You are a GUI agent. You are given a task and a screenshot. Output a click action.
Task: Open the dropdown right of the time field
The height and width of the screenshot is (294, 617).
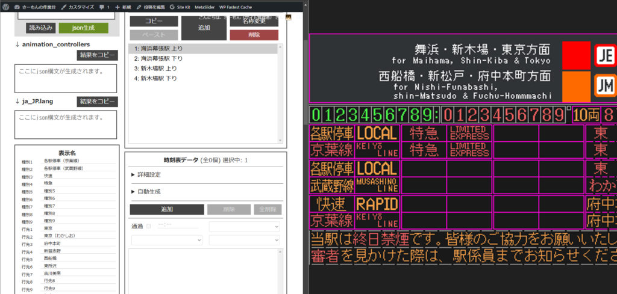point(244,226)
